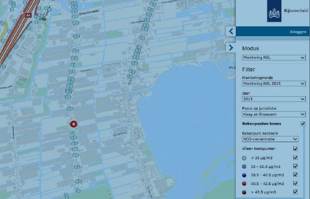Click the right chevron arrow button

tap(231, 48)
